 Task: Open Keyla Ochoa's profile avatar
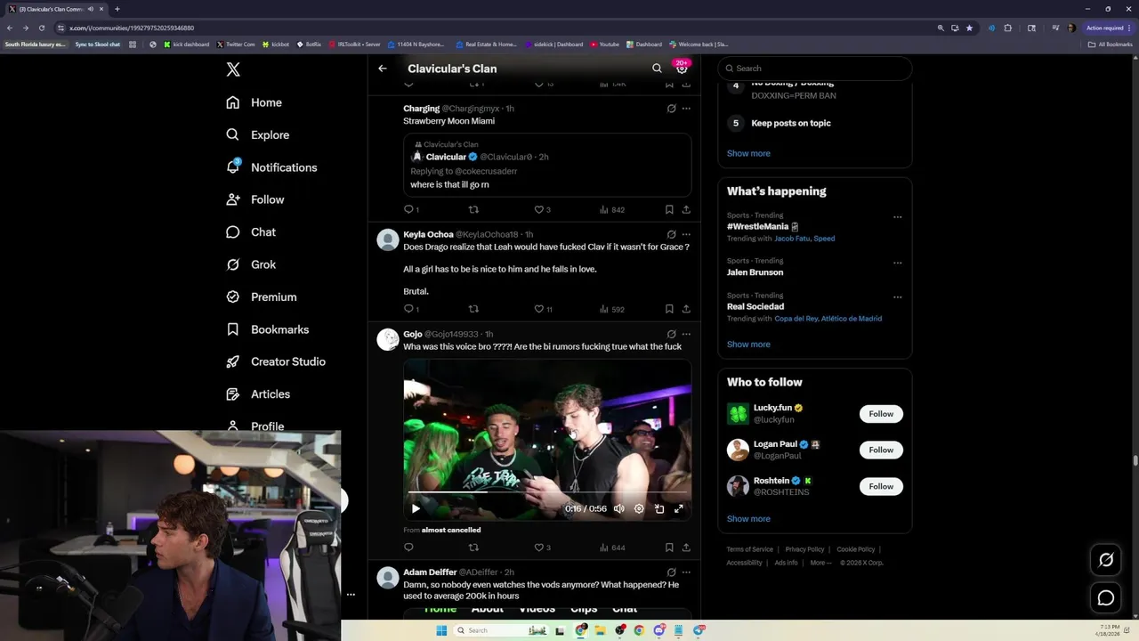pos(388,239)
